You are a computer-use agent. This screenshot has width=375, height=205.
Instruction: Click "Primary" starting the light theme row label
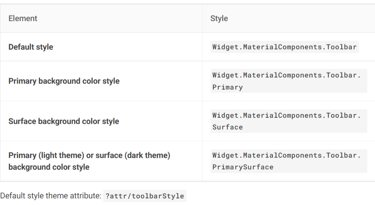pos(22,155)
